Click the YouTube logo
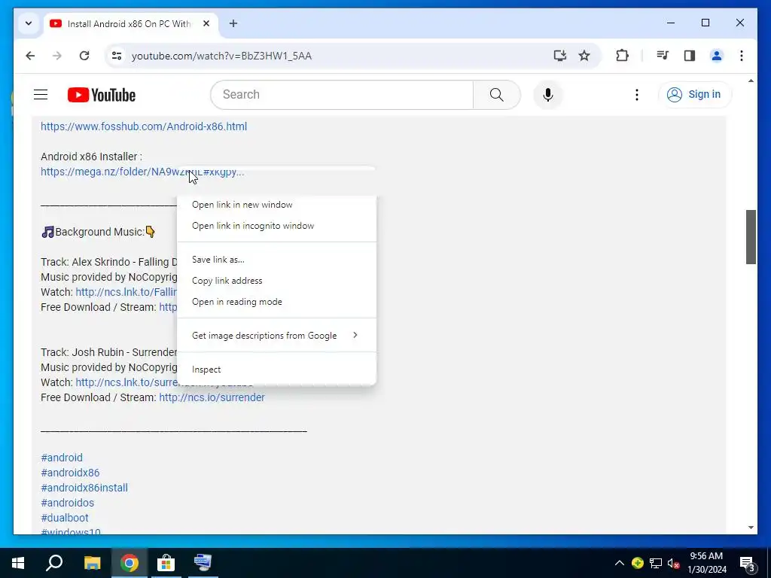 pos(102,95)
